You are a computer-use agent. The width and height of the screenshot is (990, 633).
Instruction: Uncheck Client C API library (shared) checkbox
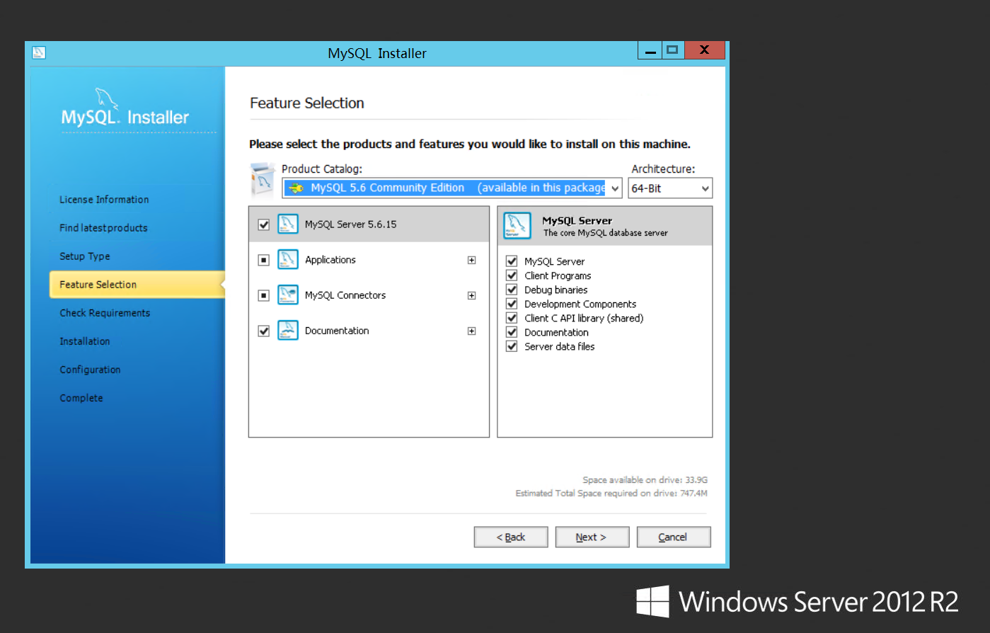pyautogui.click(x=512, y=318)
